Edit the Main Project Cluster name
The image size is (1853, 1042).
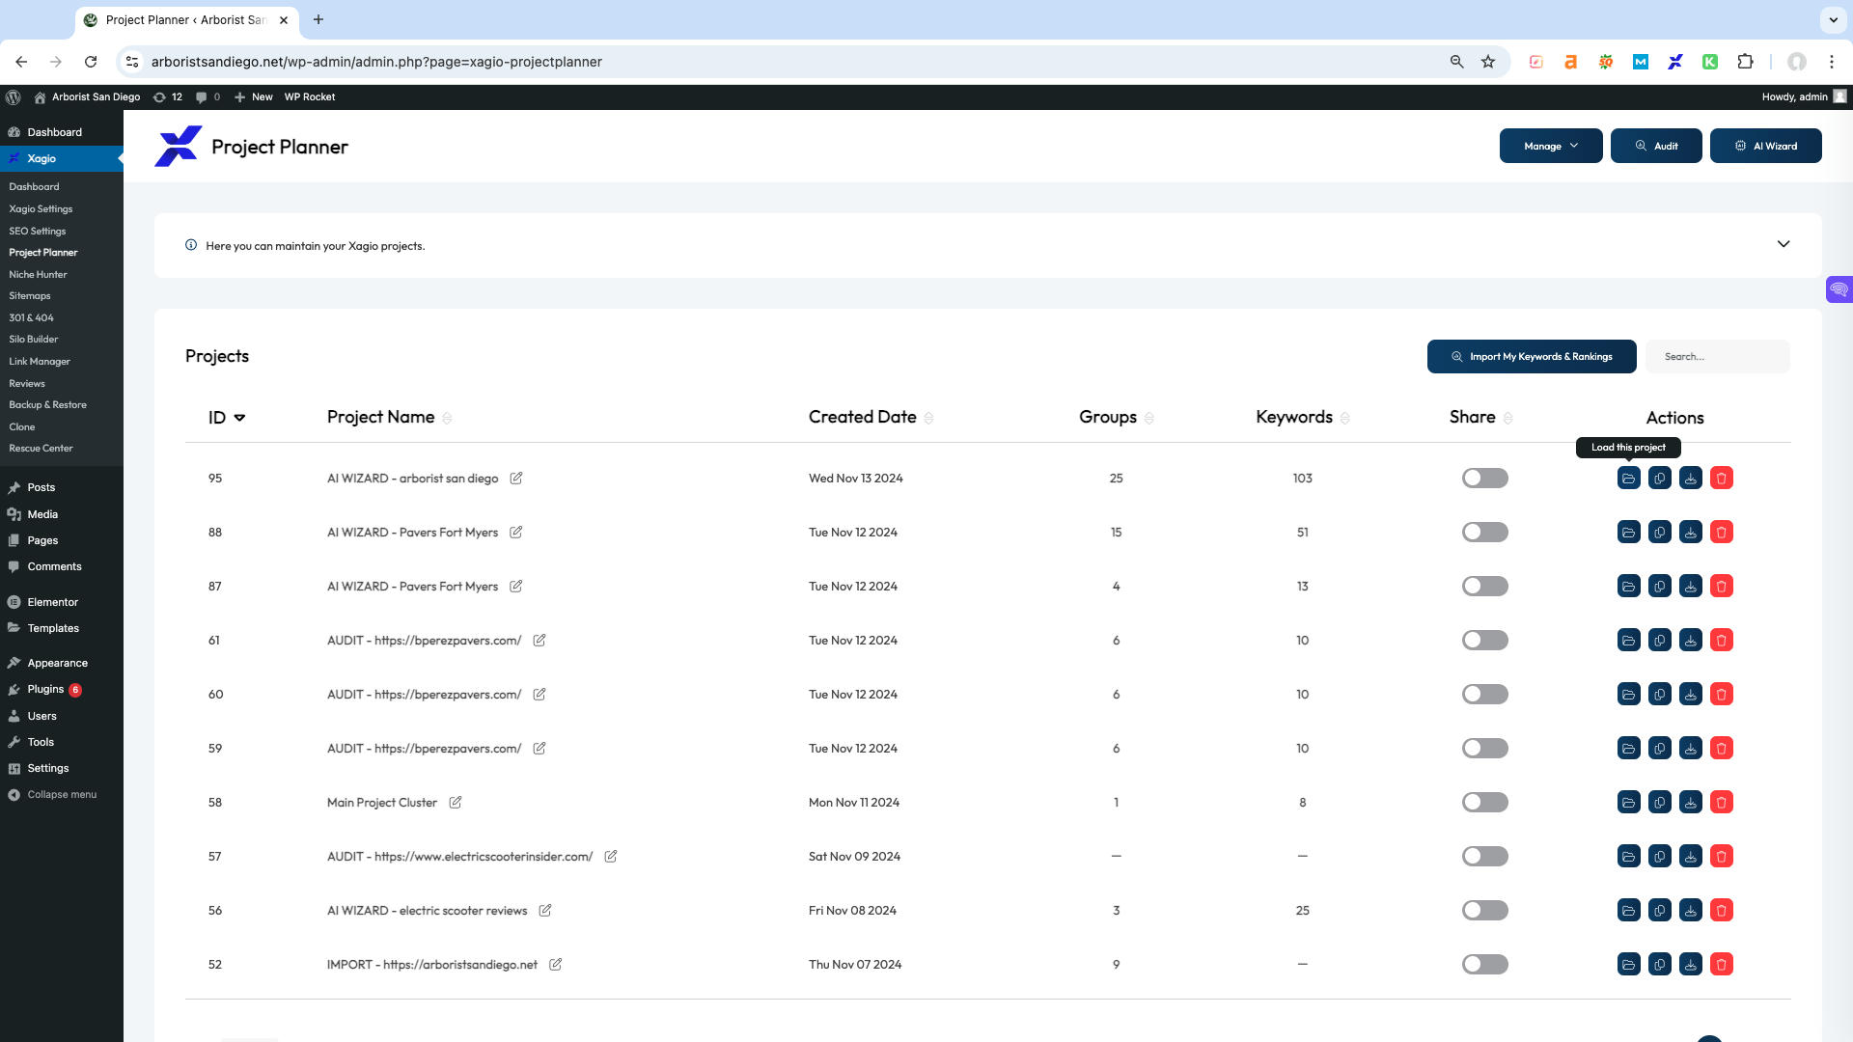[456, 802]
